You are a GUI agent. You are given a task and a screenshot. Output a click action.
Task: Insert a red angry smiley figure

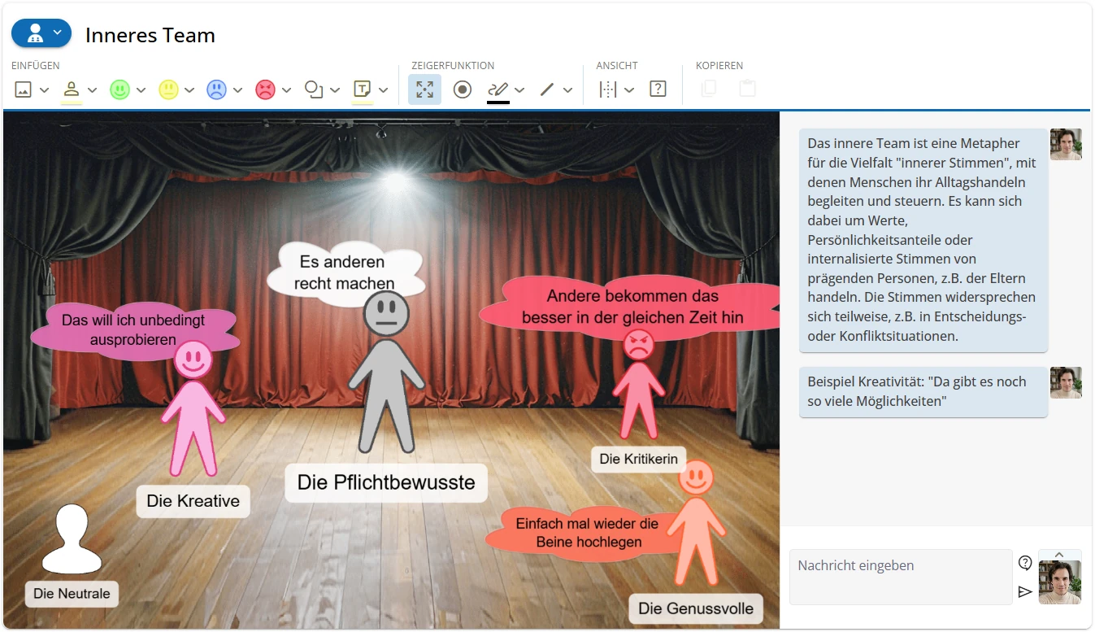[x=265, y=89]
